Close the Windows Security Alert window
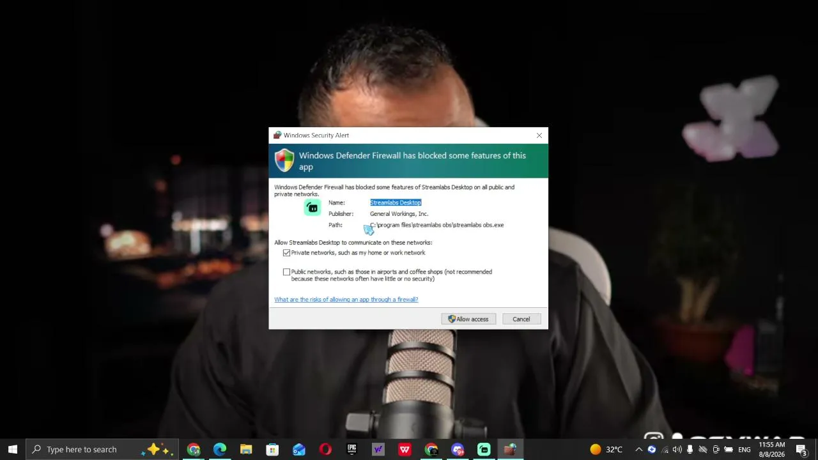 coord(539,135)
